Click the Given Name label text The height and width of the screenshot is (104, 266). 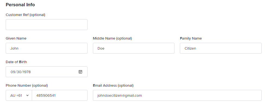coord(16,38)
